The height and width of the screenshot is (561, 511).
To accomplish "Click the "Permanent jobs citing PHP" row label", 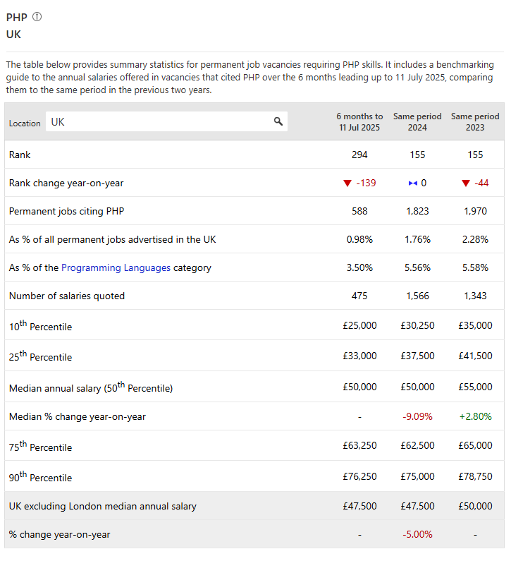I will tap(66, 211).
